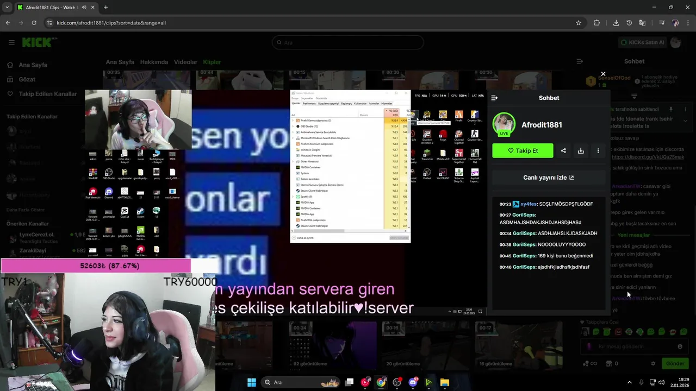Image resolution: width=696 pixels, height=391 pixels.
Task: Open browser downloads icon in toolbar
Action: [x=616, y=23]
